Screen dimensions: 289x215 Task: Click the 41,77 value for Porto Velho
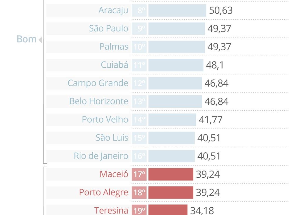[211, 120]
